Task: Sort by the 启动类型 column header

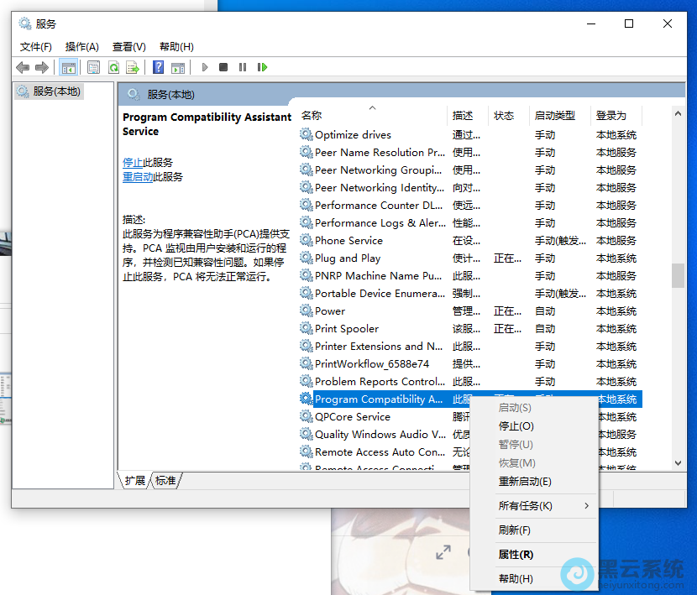Action: [554, 116]
